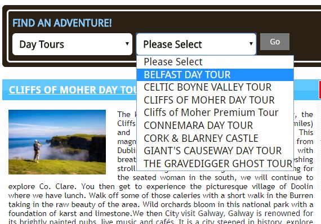
Task: Choose GIANT'S CAUSEWAY DAY TOUR option
Action: tap(215, 151)
